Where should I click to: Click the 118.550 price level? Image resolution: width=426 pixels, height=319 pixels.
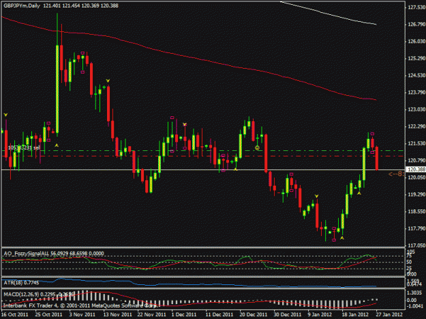(416, 212)
